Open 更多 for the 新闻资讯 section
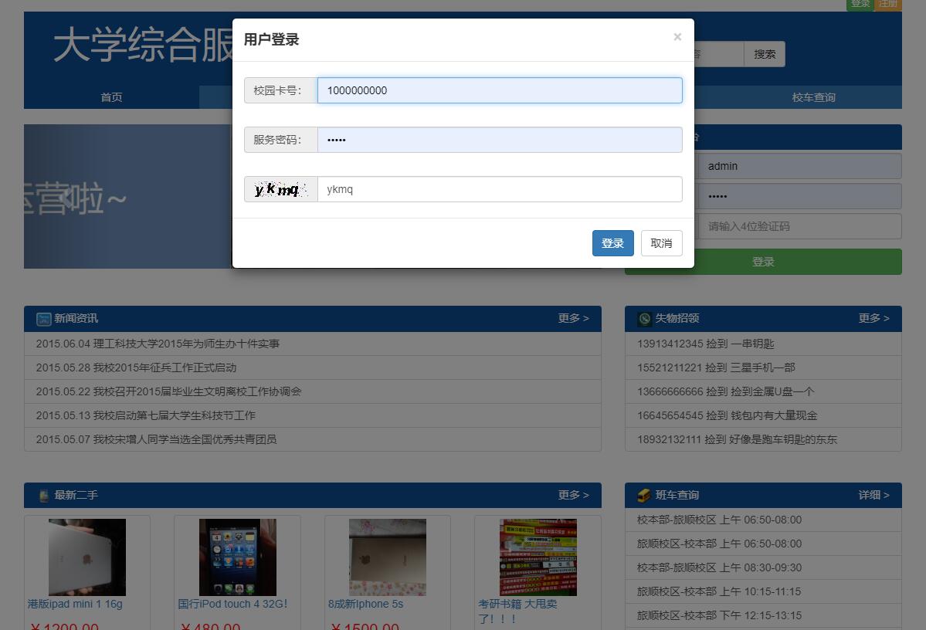The height and width of the screenshot is (630, 926). (x=573, y=318)
